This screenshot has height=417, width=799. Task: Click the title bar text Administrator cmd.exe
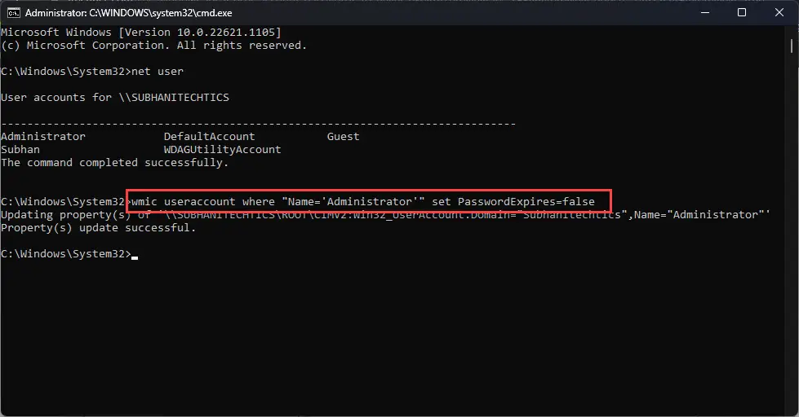[128, 13]
